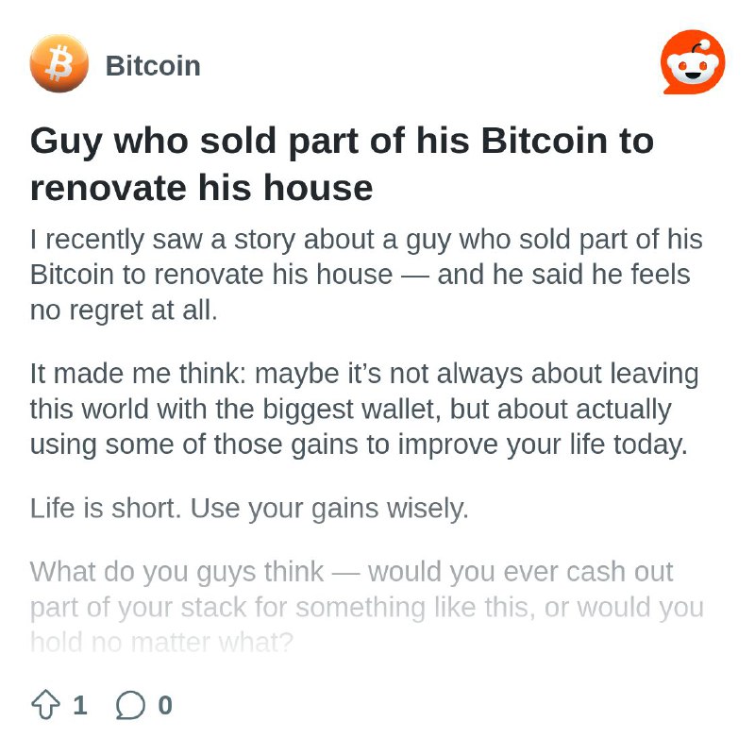Click the line 'Life is short. Use your gains wisely.'
The height and width of the screenshot is (755, 755).
(x=249, y=509)
